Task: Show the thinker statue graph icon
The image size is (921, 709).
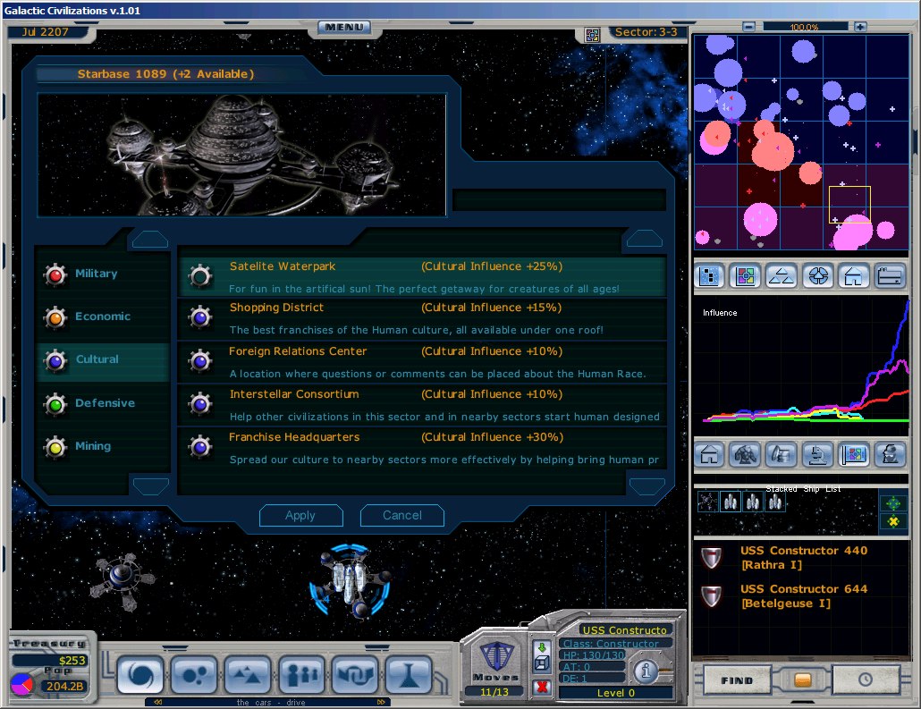Action: tap(890, 454)
